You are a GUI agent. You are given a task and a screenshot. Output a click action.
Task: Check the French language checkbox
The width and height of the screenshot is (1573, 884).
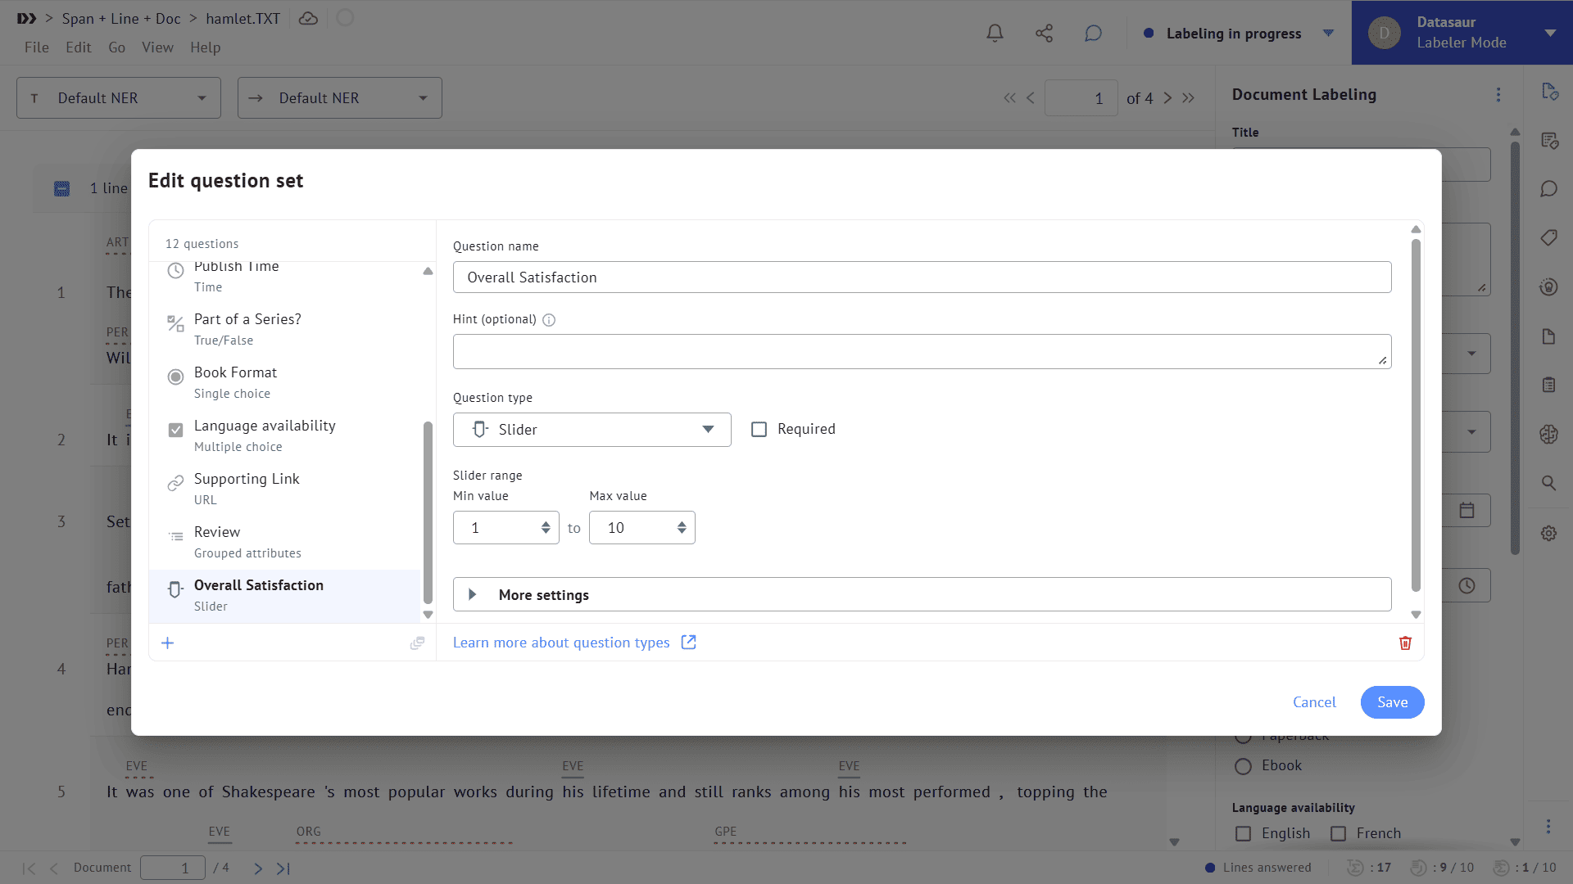[x=1338, y=833]
